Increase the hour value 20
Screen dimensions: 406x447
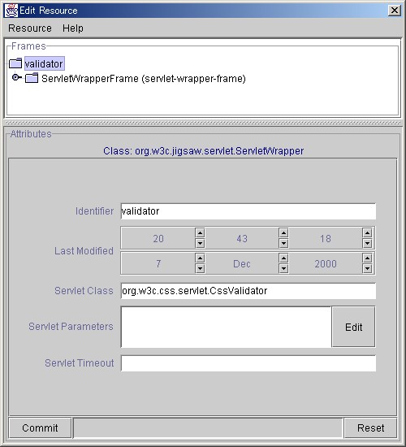pos(200,233)
